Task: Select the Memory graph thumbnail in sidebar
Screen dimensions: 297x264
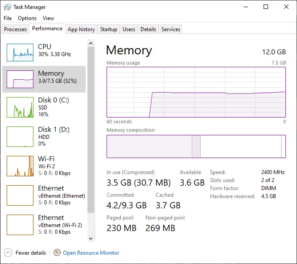Action: 20,79
